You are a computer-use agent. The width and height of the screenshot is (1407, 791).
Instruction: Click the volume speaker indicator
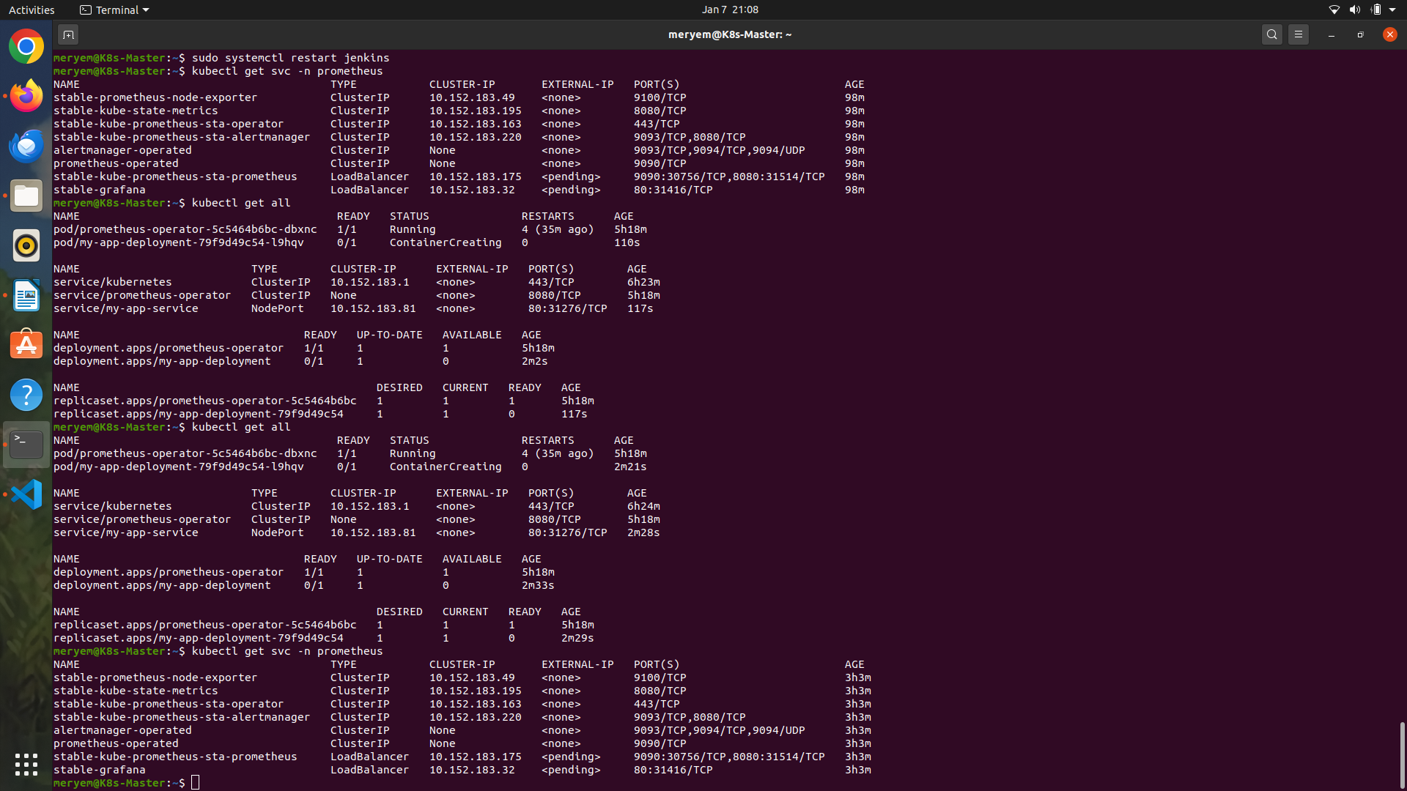click(x=1354, y=10)
